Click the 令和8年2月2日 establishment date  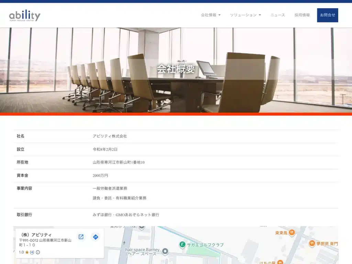[x=105, y=149]
